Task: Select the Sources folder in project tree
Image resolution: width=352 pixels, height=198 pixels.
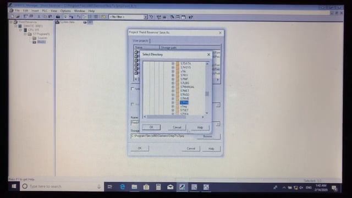Action: (42, 38)
